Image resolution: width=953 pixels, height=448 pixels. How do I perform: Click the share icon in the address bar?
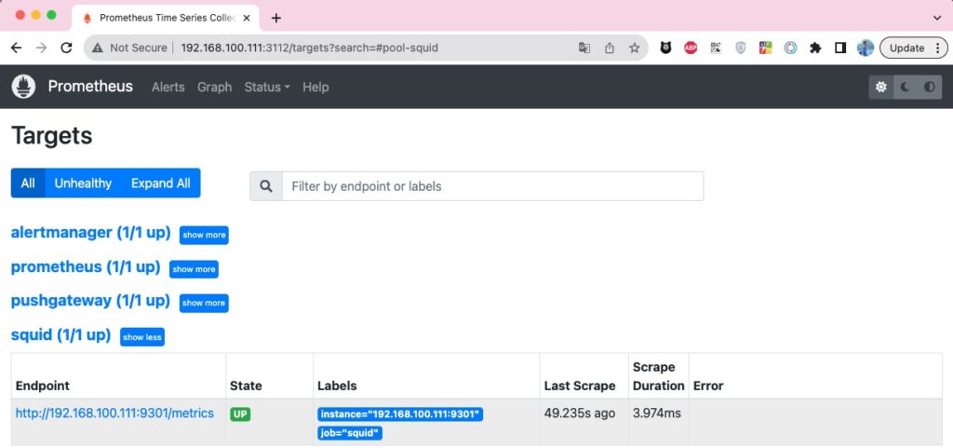609,48
